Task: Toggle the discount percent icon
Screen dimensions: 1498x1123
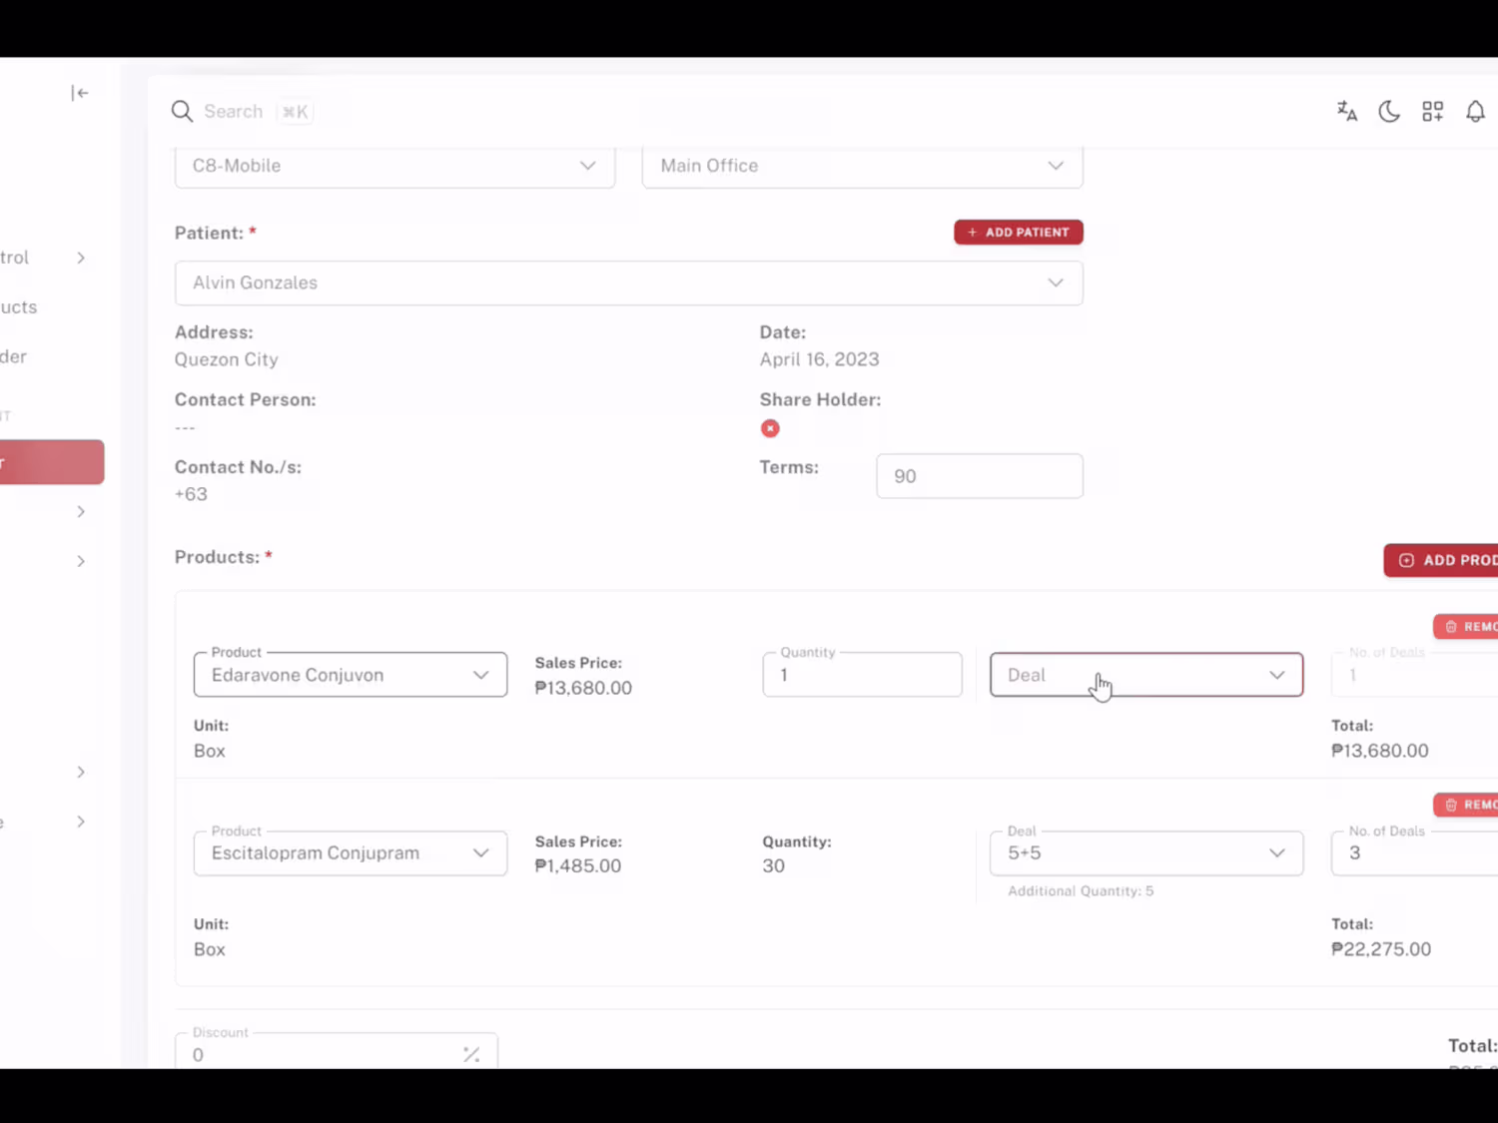Action: (471, 1054)
